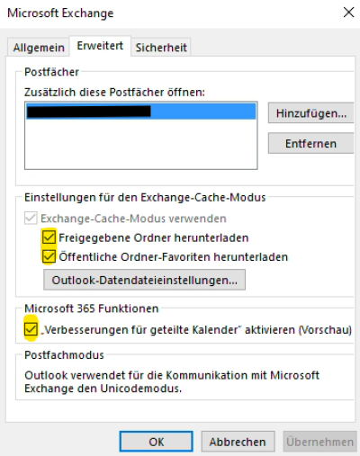Click the empty area of the Postfächer list
The height and width of the screenshot is (456, 360).
[x=141, y=144]
